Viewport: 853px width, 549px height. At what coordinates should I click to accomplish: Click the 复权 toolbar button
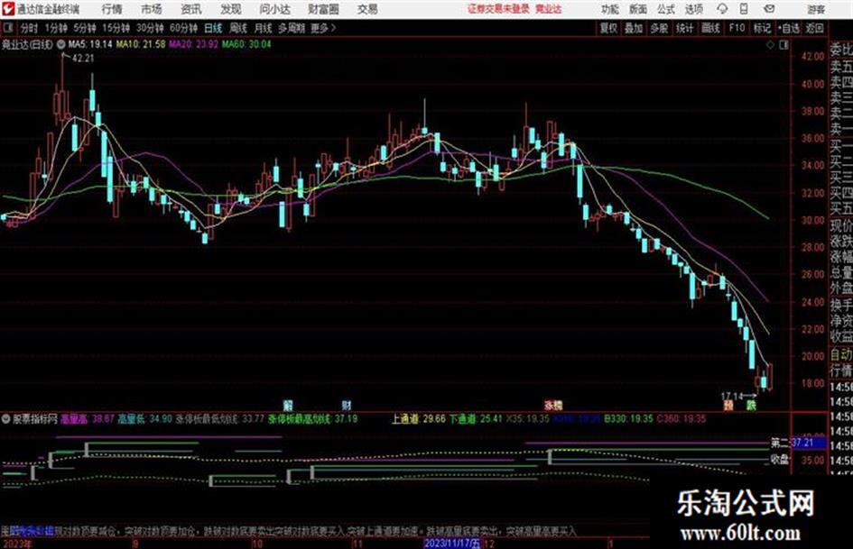pyautogui.click(x=608, y=28)
